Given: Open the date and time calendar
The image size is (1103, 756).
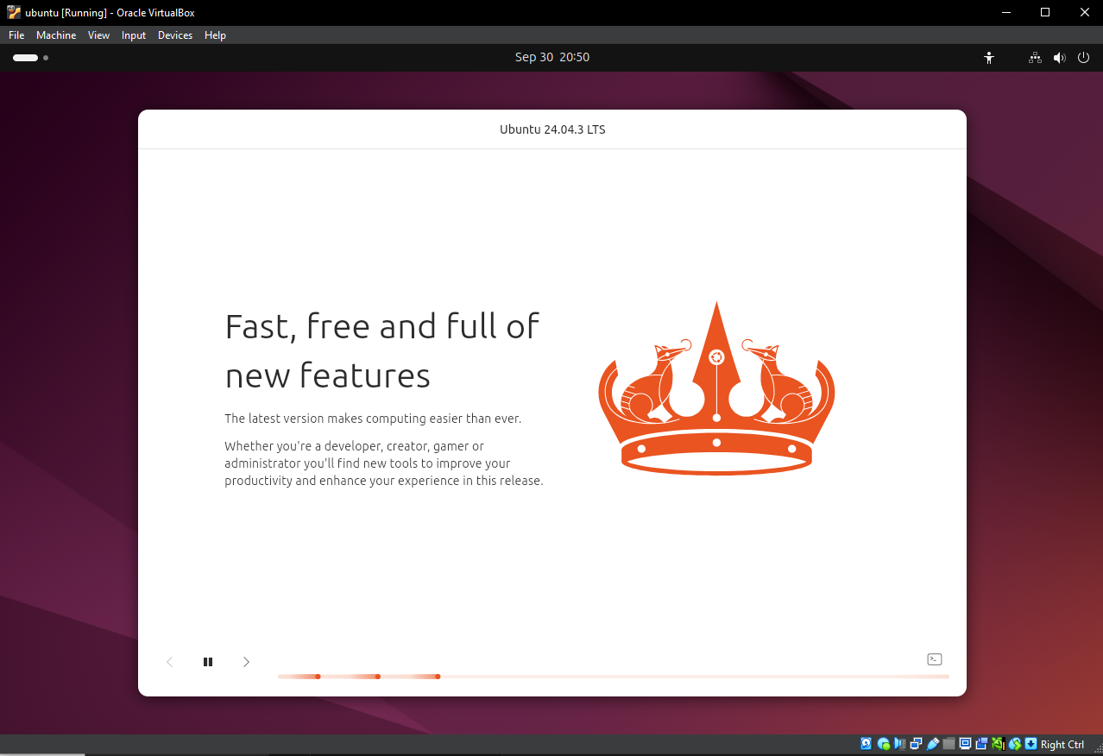Looking at the screenshot, I should 551,57.
